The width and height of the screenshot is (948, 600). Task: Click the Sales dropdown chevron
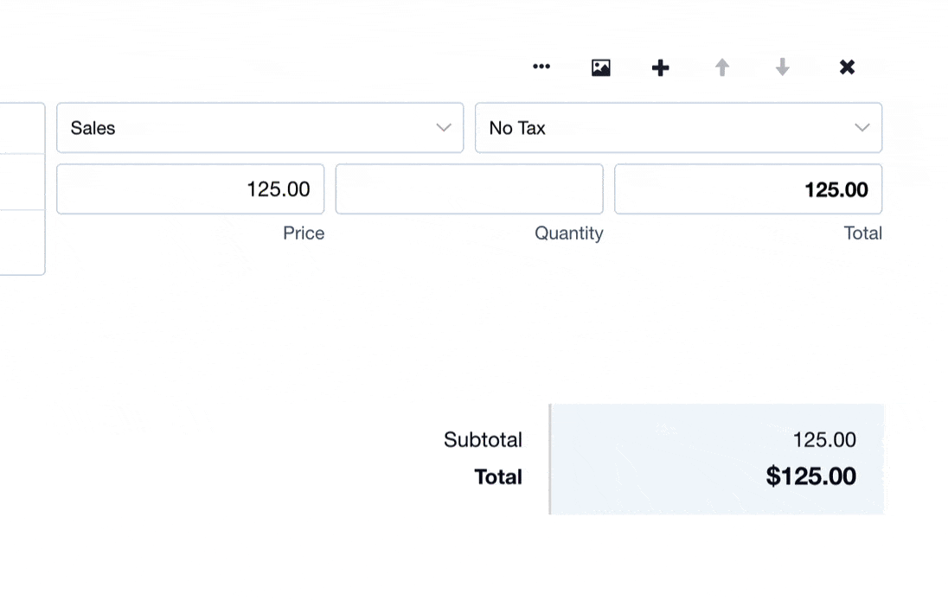(445, 128)
